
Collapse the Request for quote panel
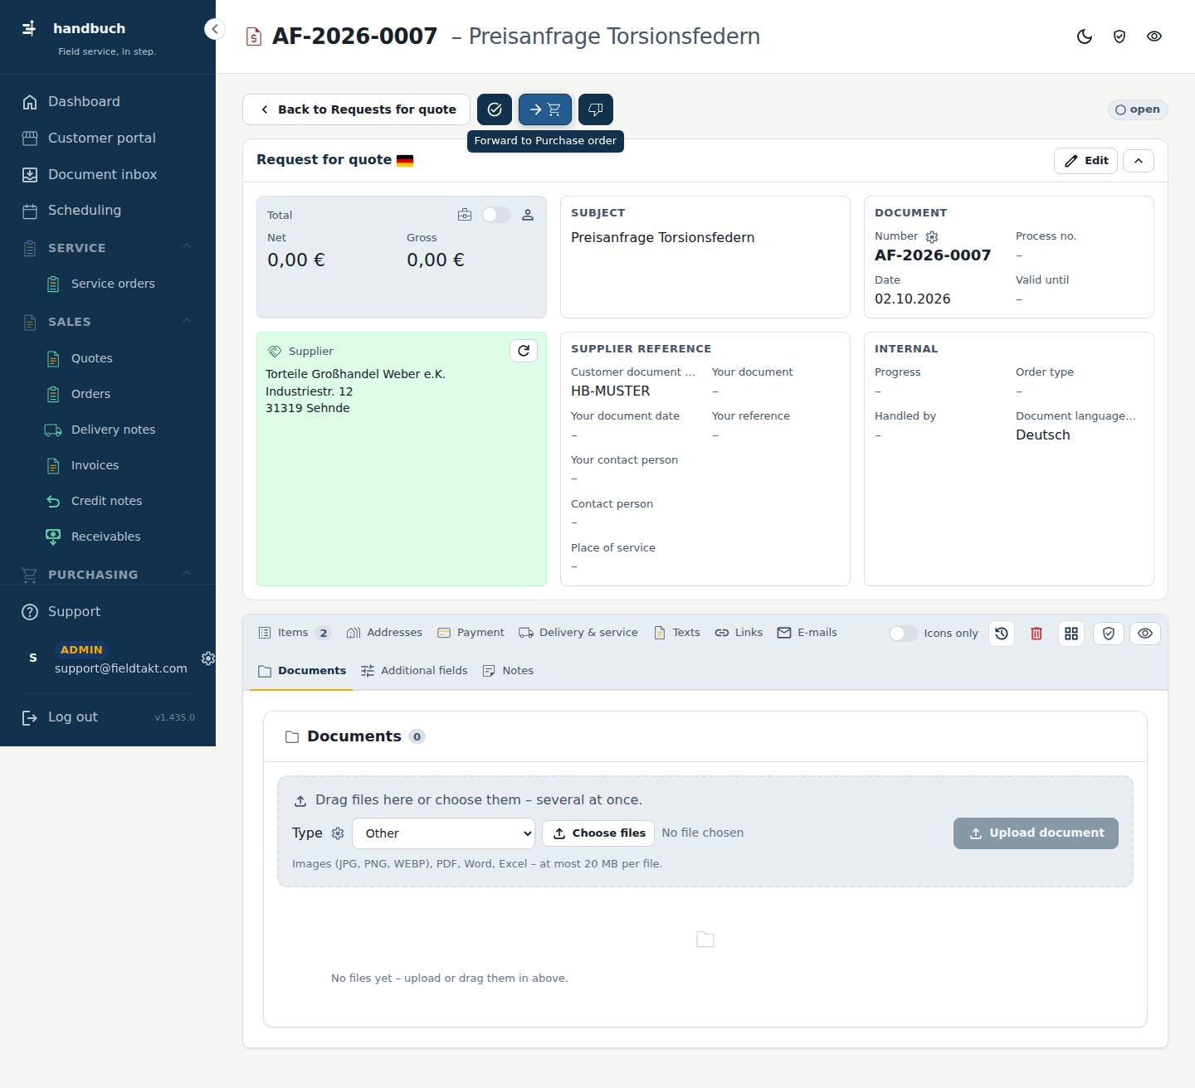coord(1139,161)
